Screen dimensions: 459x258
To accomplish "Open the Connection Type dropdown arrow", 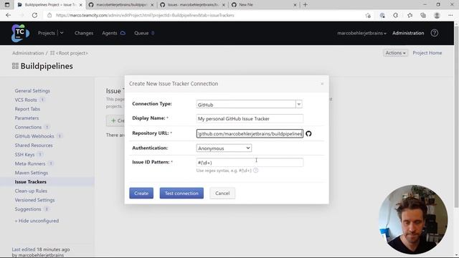I will click(298, 105).
